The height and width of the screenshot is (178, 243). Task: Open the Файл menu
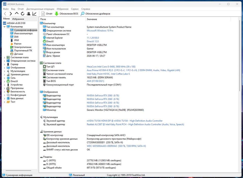(x=6, y=9)
